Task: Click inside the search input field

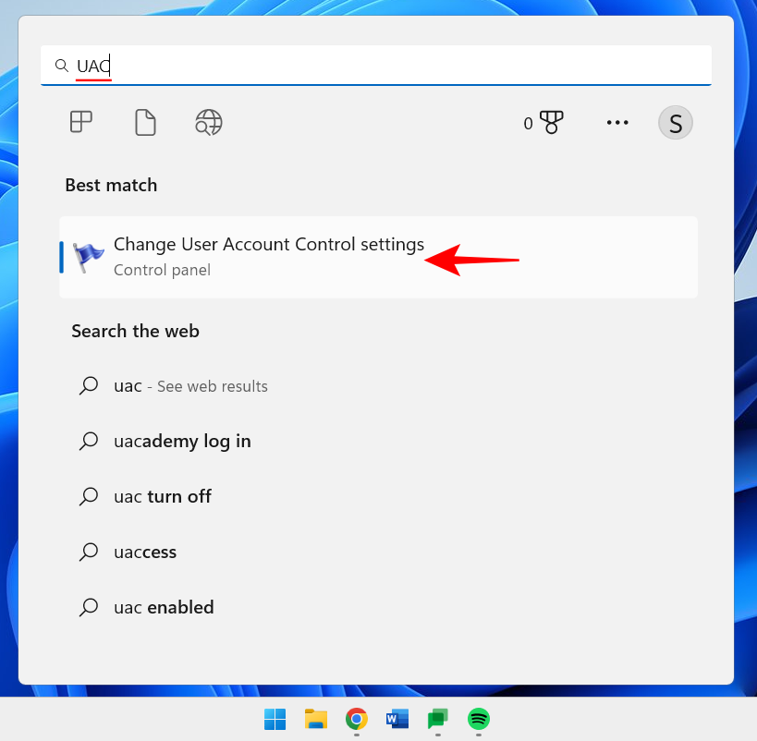Action: click(277, 66)
